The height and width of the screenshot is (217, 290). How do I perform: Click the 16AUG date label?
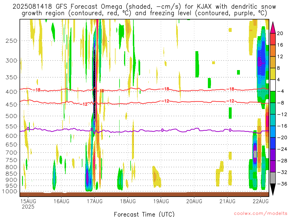coord(61,201)
